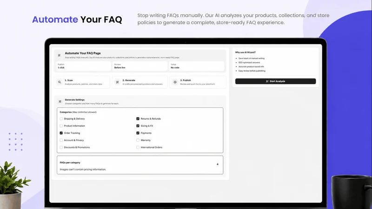Click the eye icon in the Publish step
The width and height of the screenshot is (372, 209).
(175, 82)
